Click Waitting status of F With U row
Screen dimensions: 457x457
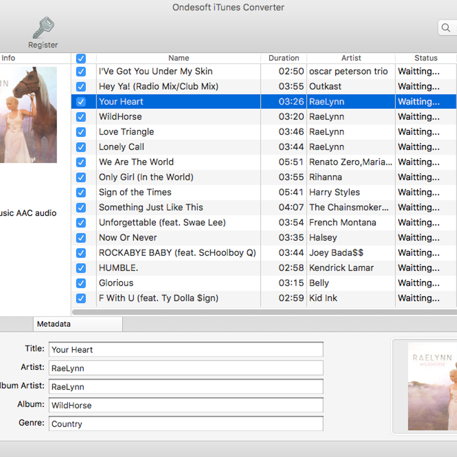click(x=419, y=298)
